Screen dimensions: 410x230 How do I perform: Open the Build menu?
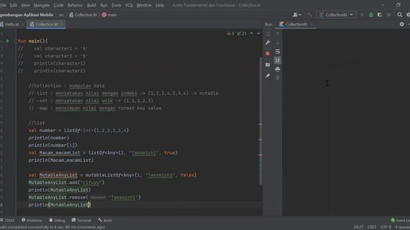pyautogui.click(x=91, y=5)
